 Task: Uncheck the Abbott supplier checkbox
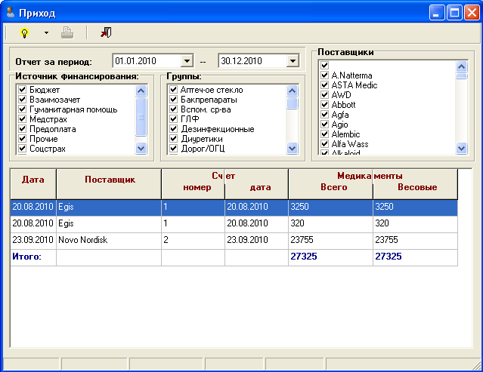[324, 105]
